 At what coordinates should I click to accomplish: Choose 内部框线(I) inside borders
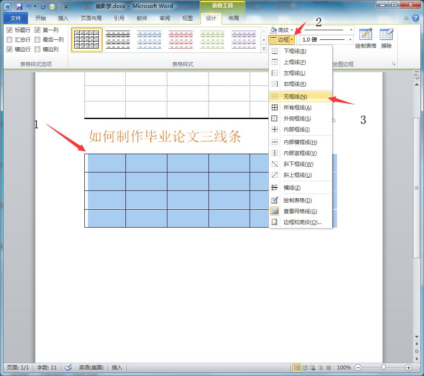301,130
